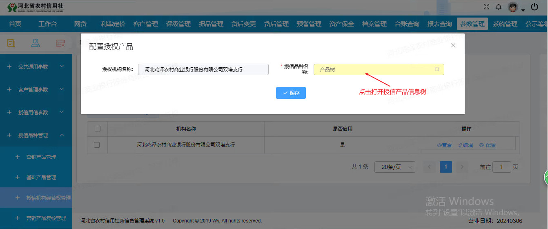The height and width of the screenshot is (229, 548).
Task: Click plus icon beside 公共通用参数
Action: tap(9, 67)
